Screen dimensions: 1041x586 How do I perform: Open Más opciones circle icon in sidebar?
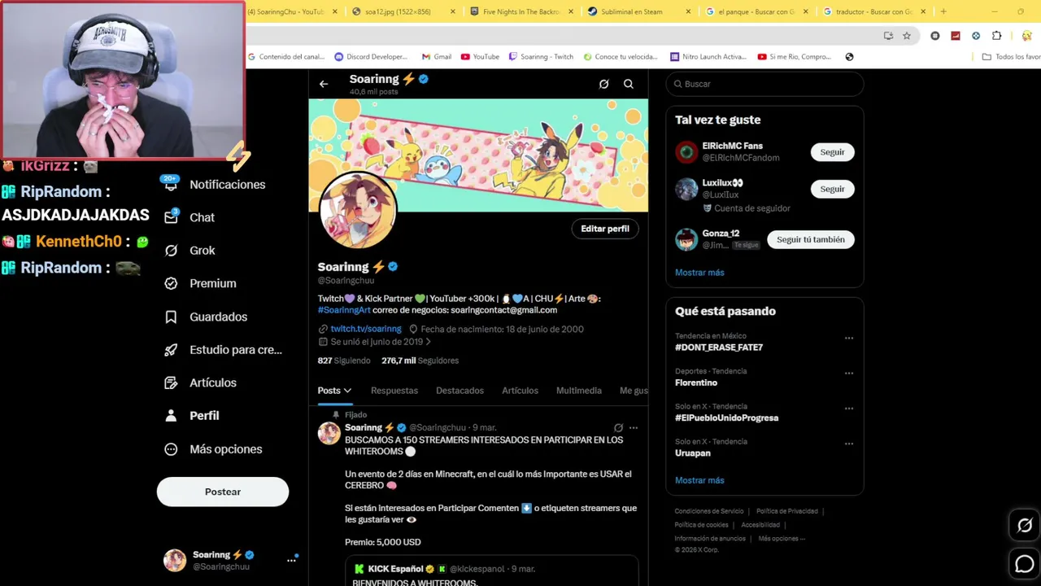[171, 449]
